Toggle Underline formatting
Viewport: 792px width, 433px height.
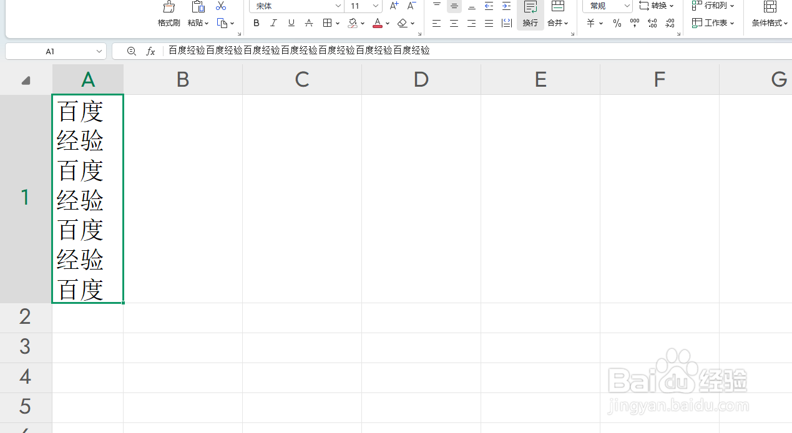pos(291,23)
